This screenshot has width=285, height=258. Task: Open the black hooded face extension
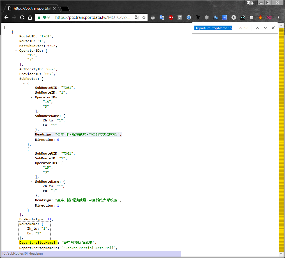click(243, 17)
